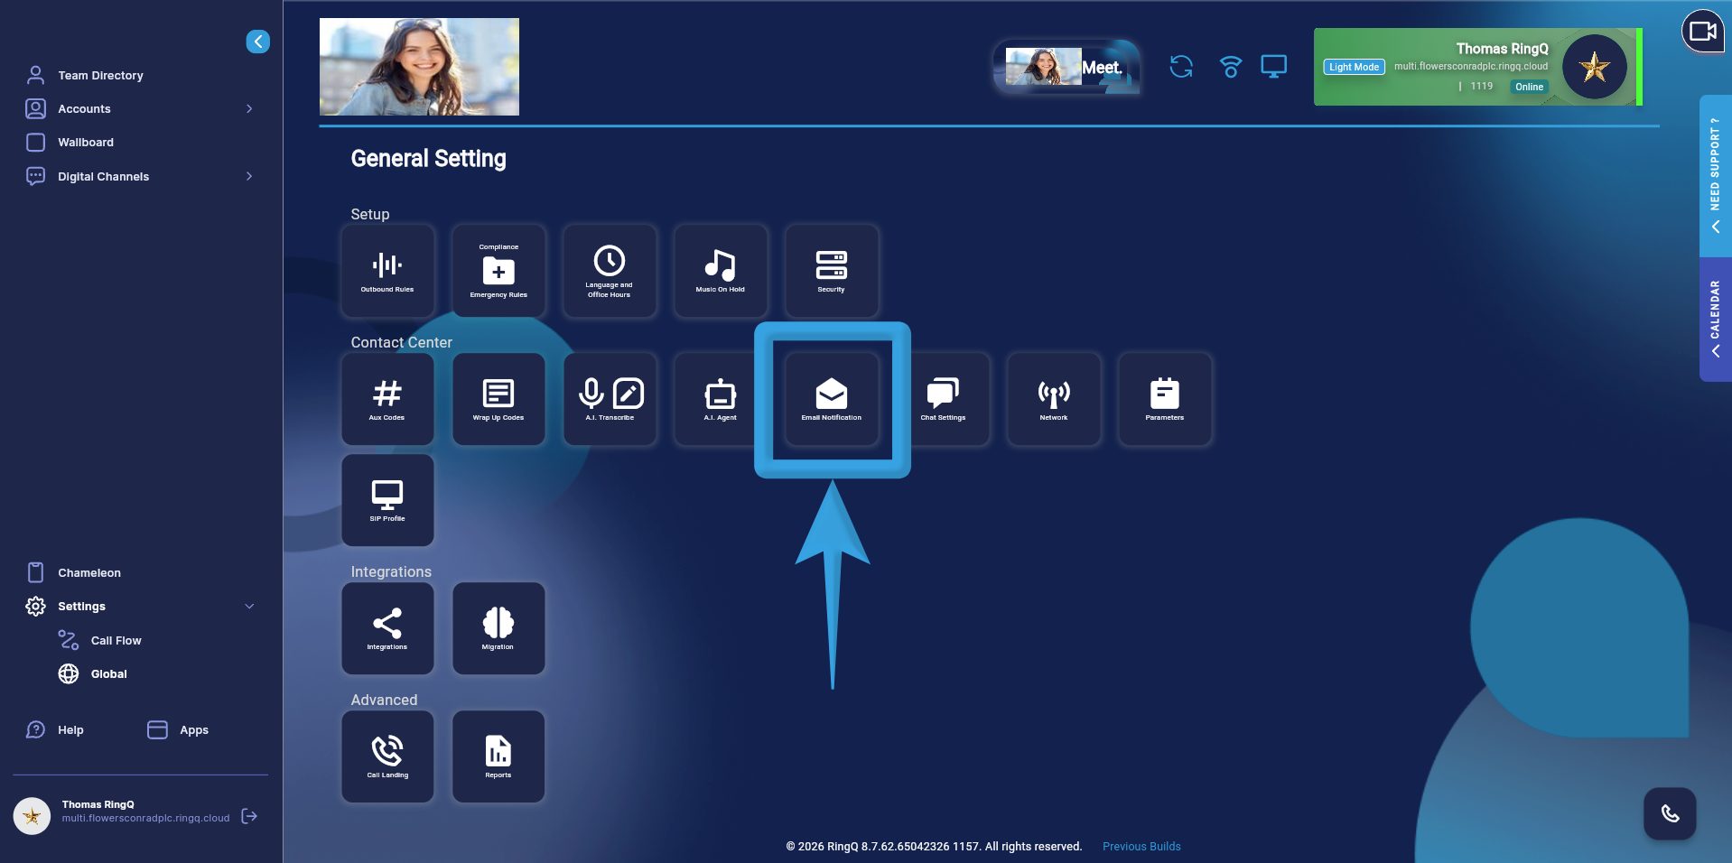Collapse the left sidebar arrow
The width and height of the screenshot is (1732, 863).
pyautogui.click(x=257, y=42)
